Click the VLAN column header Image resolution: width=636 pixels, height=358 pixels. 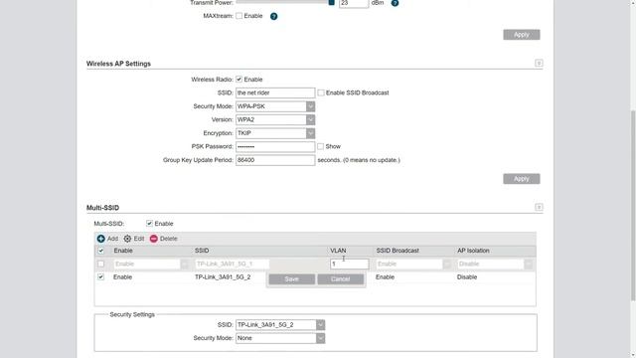[338, 251]
